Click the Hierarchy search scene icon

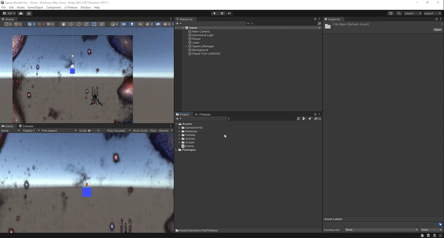(319, 23)
